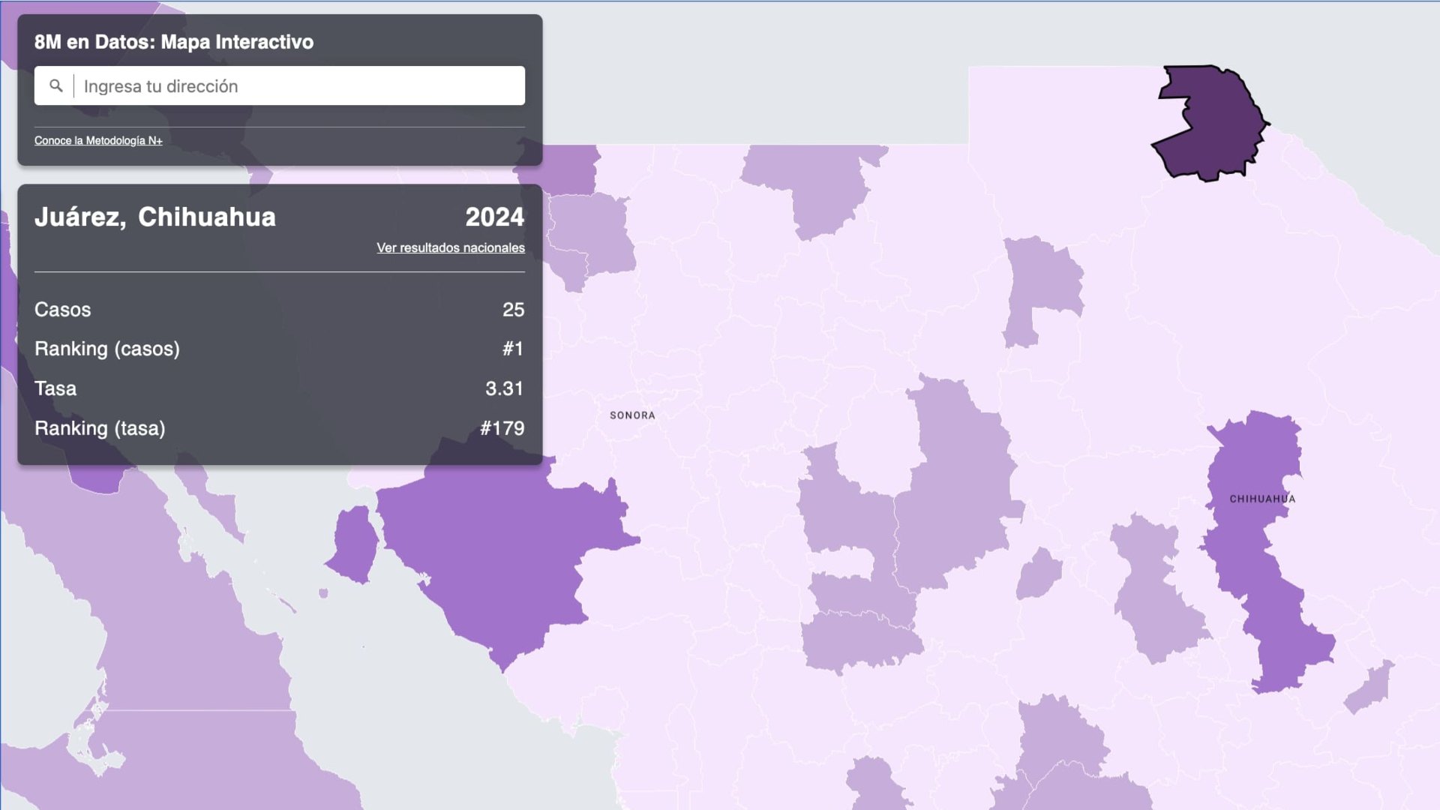Open Ver resultados nacionales

point(451,248)
